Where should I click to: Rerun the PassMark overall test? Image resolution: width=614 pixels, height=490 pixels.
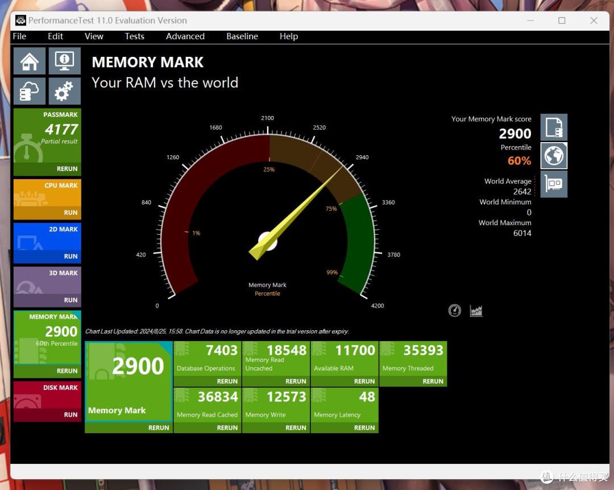[x=67, y=169]
